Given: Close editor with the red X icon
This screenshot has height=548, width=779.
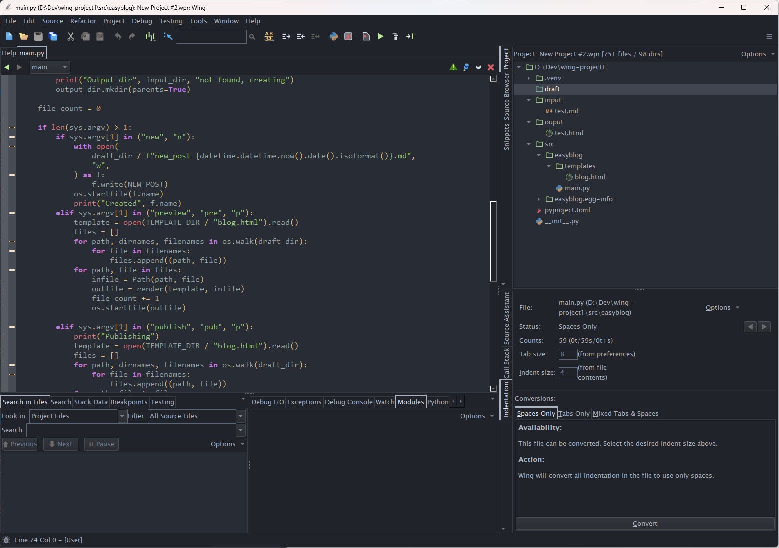Looking at the screenshot, I should pos(491,67).
